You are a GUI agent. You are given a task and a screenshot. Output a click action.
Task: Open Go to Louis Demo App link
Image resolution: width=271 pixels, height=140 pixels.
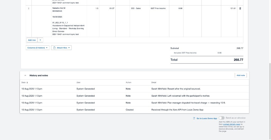[207, 118]
